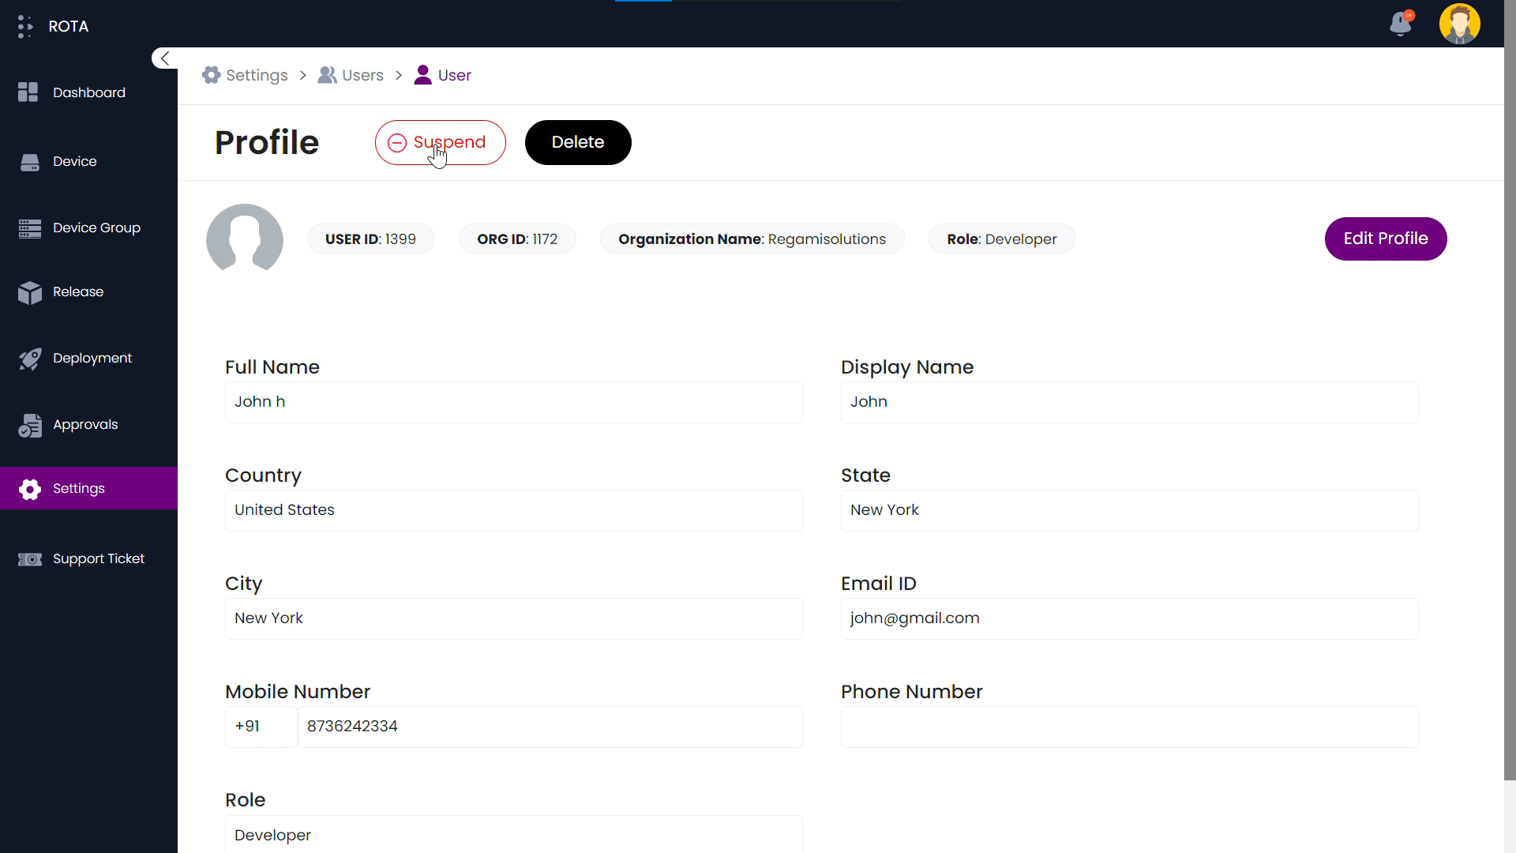Suspend this user
The height and width of the screenshot is (853, 1516).
(x=440, y=143)
